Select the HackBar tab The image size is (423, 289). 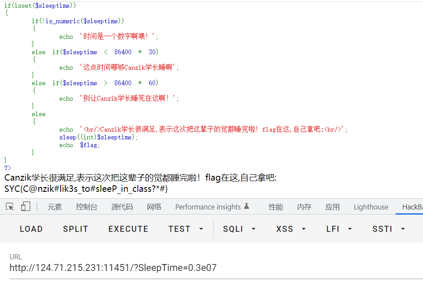point(412,207)
